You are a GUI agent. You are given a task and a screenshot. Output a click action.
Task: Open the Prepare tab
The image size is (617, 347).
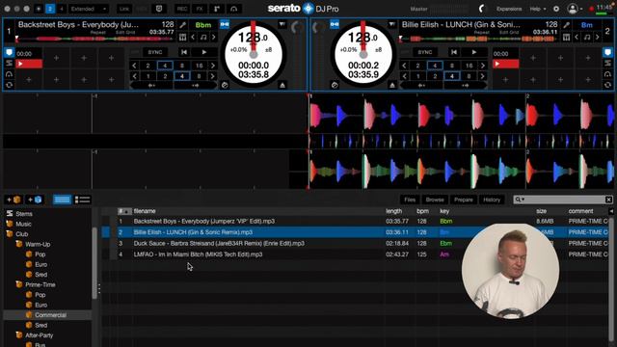[464, 200]
